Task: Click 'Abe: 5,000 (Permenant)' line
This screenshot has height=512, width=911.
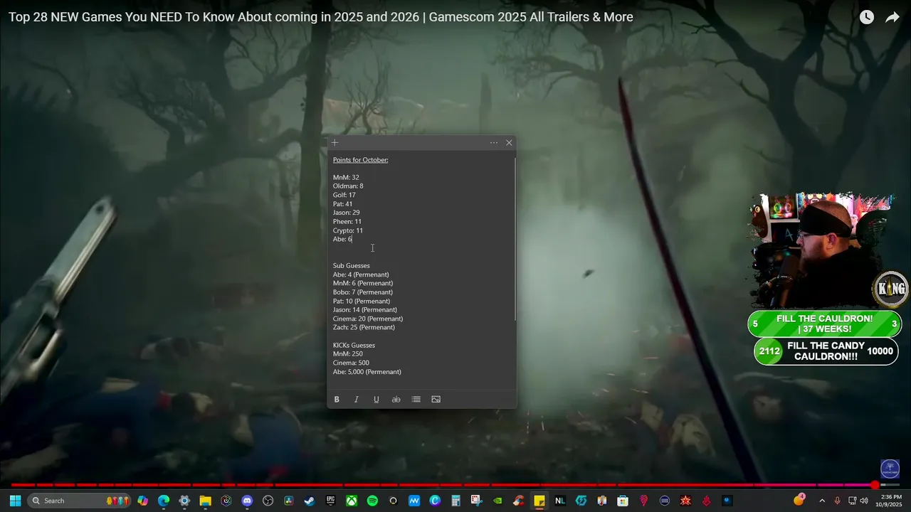Action: coord(367,372)
